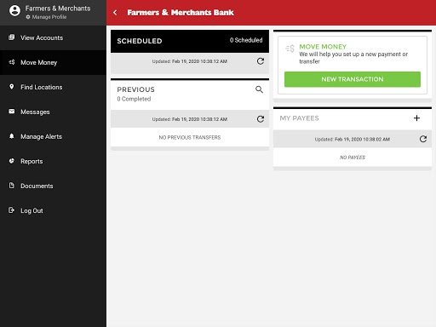436x327 pixels.
Task: Click the New Transaction button
Action: click(353, 79)
